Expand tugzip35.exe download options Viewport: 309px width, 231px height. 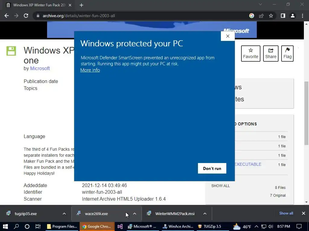click(64, 214)
